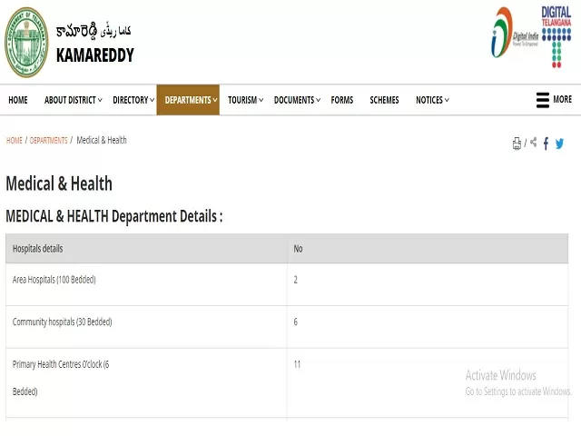Click the Departments breadcrumb link

click(49, 141)
